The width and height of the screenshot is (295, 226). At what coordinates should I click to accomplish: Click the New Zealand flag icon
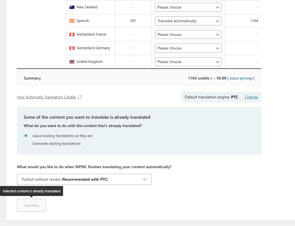pyautogui.click(x=72, y=7)
